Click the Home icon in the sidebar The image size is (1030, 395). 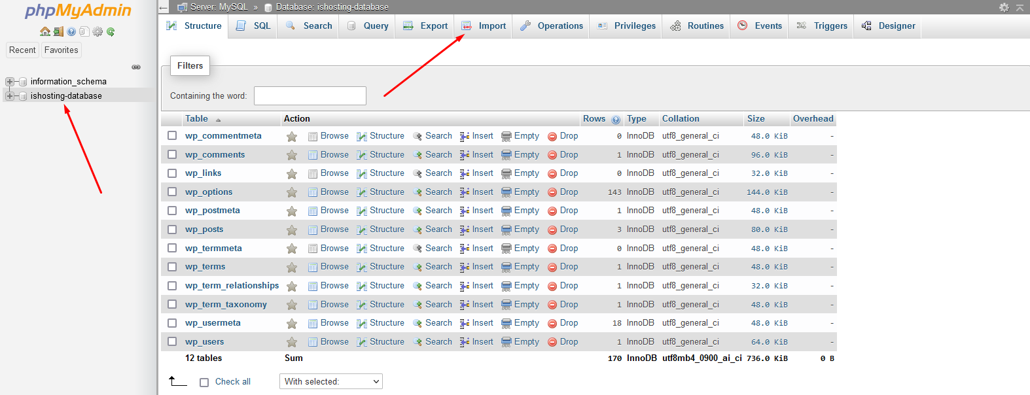click(44, 31)
